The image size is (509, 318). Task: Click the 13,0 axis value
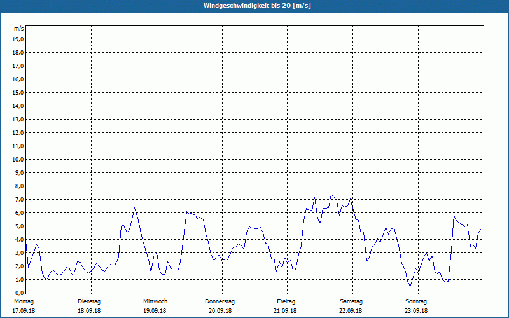[18, 120]
